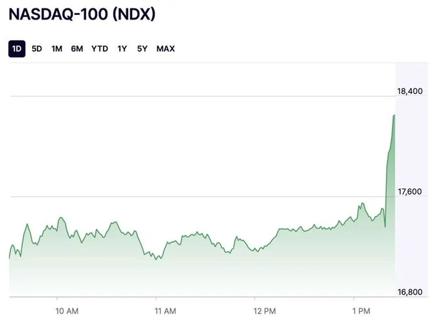Click the peak at the chart's right end
The height and width of the screenshot is (324, 440).
tap(394, 115)
